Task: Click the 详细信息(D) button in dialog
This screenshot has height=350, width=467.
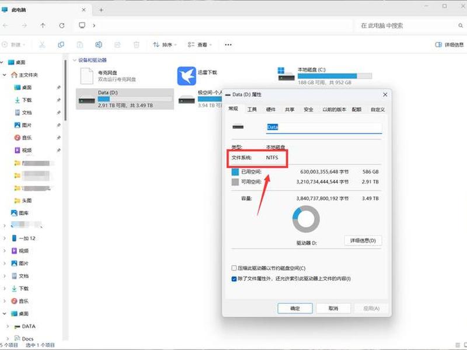Action: [x=363, y=240]
